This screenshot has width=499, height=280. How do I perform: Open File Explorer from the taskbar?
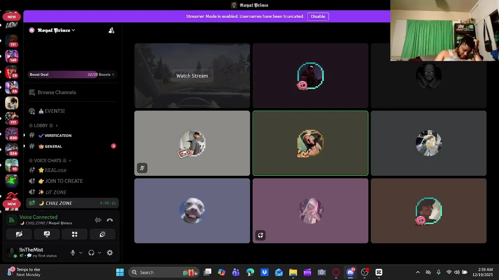pyautogui.click(x=293, y=272)
